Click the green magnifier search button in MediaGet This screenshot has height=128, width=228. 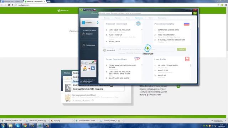click(x=195, y=13)
